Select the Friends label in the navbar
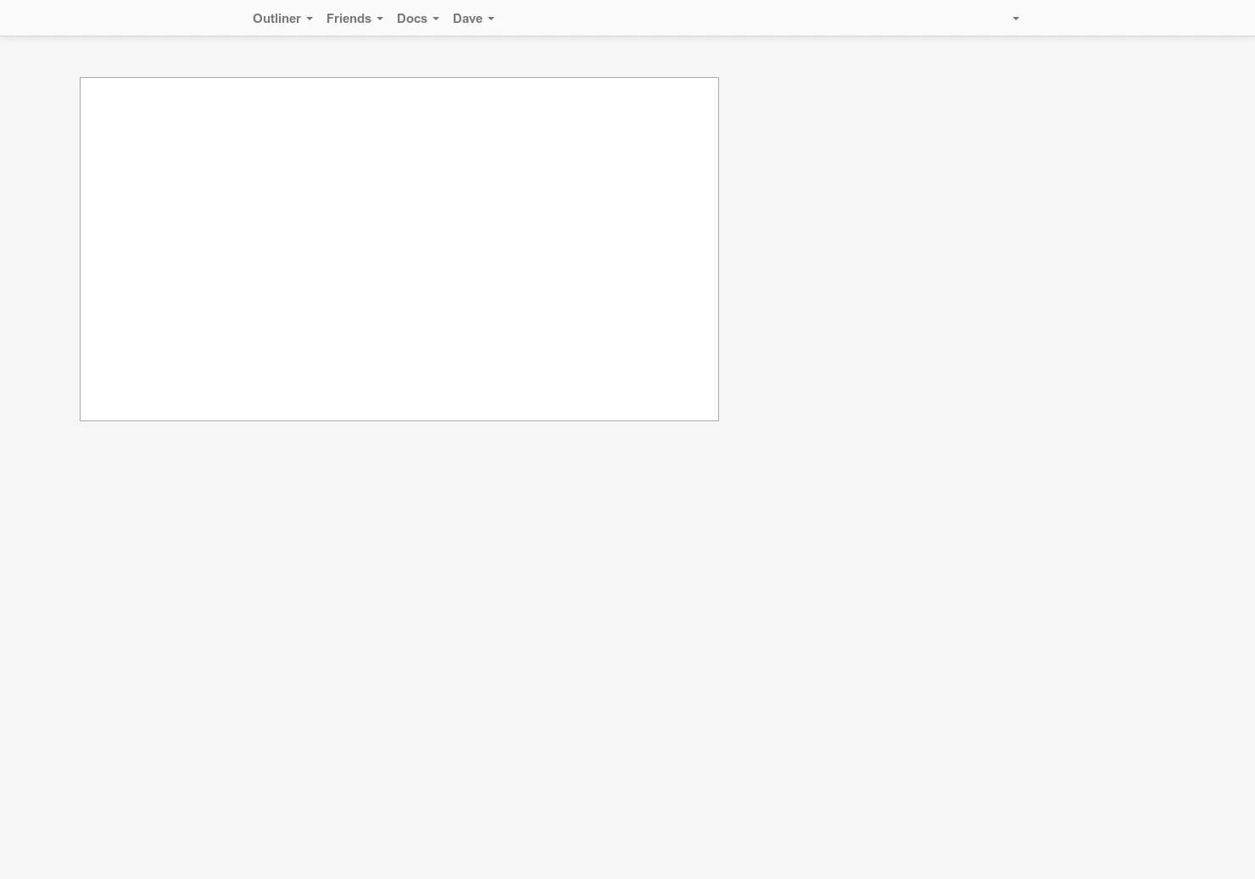Viewport: 1255px width, 879px height. tap(349, 18)
